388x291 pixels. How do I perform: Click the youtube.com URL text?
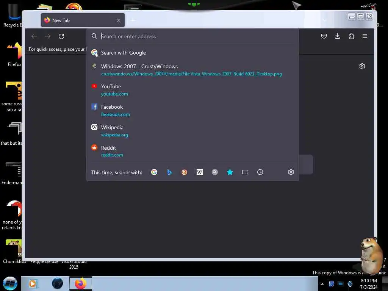click(x=114, y=94)
